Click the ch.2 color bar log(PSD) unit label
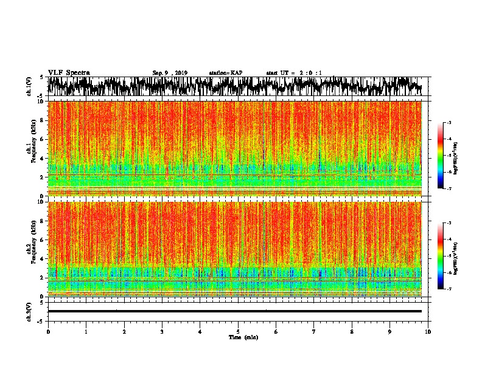The width and height of the screenshot is (482, 372). point(456,258)
